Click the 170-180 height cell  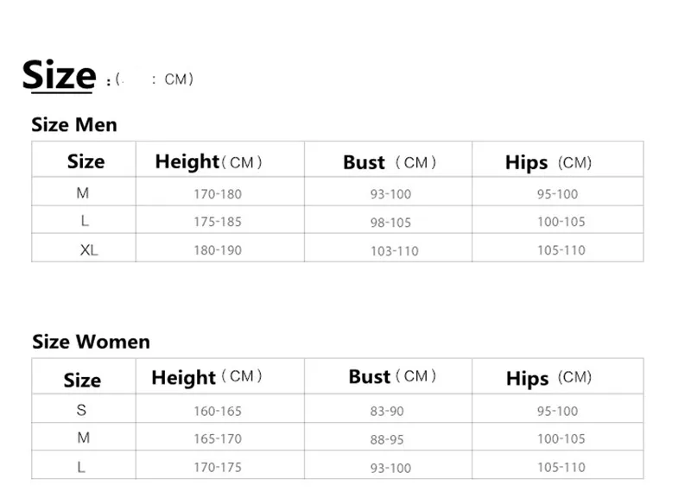(x=217, y=194)
